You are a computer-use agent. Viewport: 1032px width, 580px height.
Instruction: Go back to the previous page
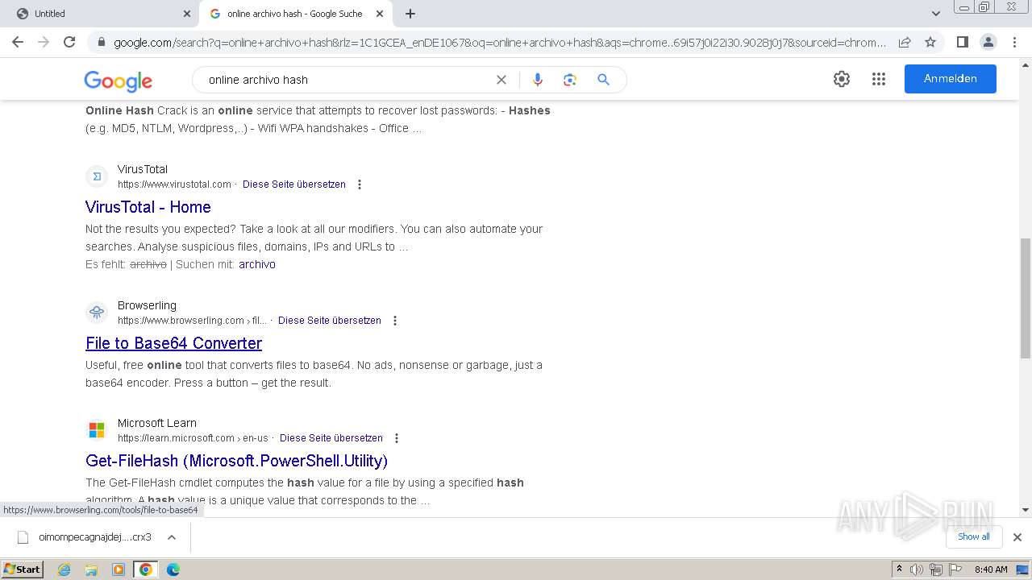[x=18, y=42]
